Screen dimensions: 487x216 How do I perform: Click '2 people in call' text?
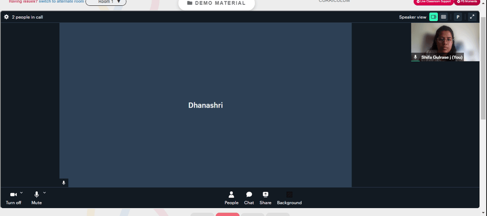[x=27, y=17]
